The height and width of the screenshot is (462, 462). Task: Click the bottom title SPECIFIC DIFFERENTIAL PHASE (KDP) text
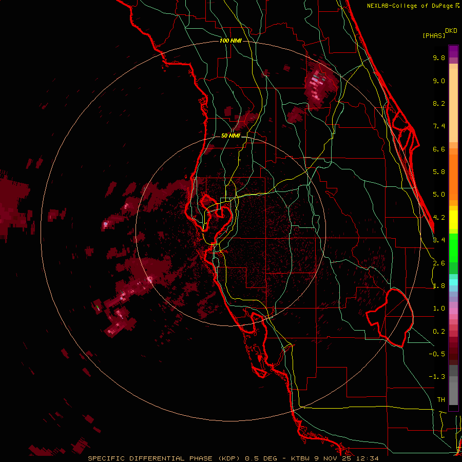164,458
